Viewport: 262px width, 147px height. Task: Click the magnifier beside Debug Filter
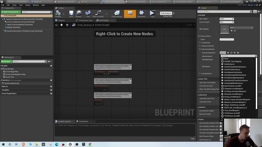(x=174, y=13)
